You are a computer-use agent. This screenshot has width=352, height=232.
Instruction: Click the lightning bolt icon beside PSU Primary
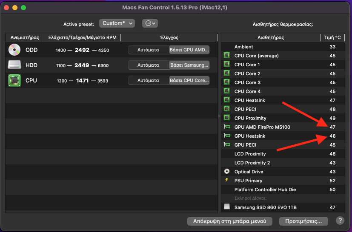[227, 180]
